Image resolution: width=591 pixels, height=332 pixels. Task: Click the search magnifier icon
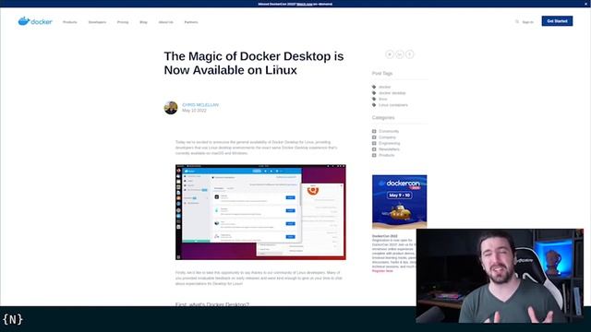[x=517, y=22]
